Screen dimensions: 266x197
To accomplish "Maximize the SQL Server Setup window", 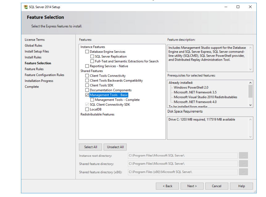I will tap(238, 7).
